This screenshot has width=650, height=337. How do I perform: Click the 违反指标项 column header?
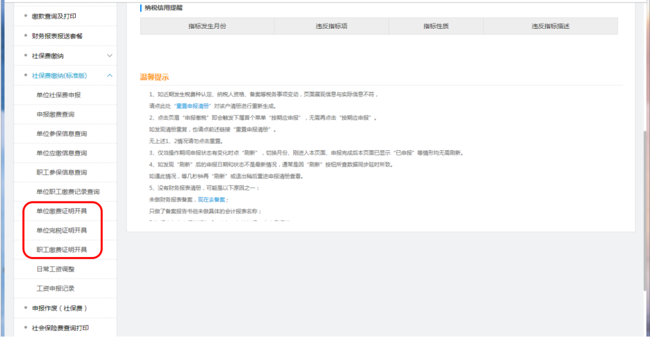(x=331, y=26)
